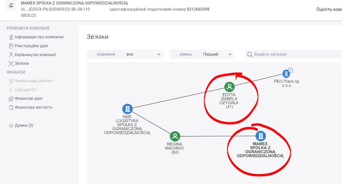Click the link badge on PEO-Trans node

290,70
